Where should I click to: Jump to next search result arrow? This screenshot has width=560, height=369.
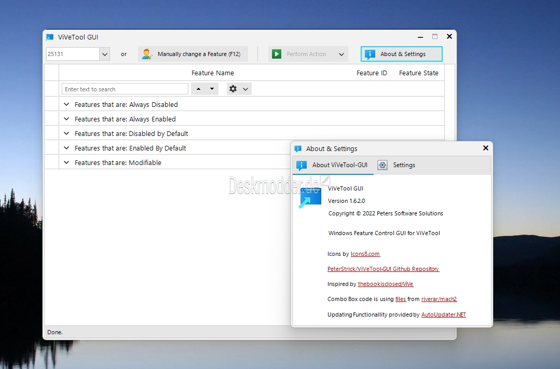click(212, 89)
